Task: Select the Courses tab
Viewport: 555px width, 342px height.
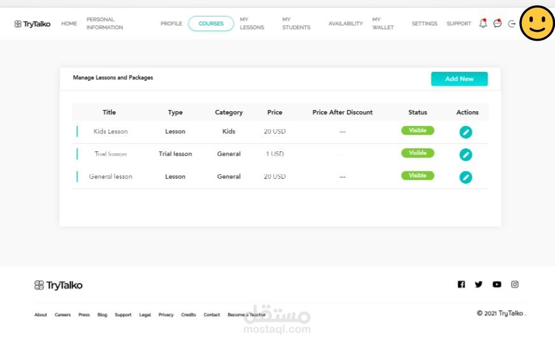Action: [x=211, y=24]
